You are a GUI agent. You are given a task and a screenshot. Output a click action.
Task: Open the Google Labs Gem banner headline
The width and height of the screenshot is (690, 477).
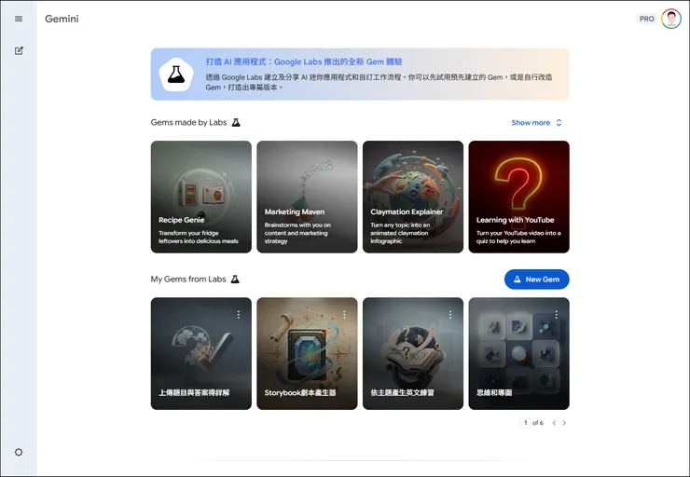[x=304, y=61]
